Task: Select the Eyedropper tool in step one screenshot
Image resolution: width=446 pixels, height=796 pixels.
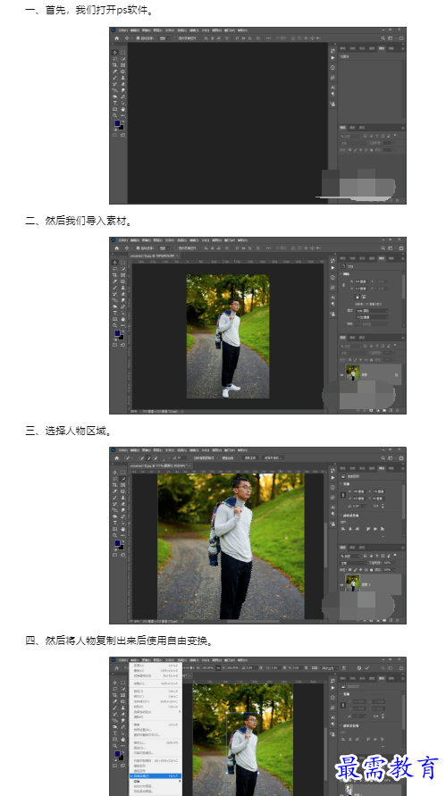Action: [114, 71]
